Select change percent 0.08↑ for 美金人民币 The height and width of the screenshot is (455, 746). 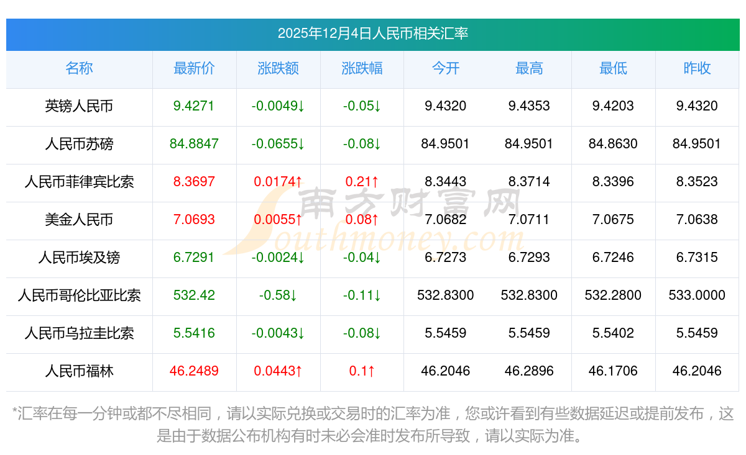click(362, 220)
